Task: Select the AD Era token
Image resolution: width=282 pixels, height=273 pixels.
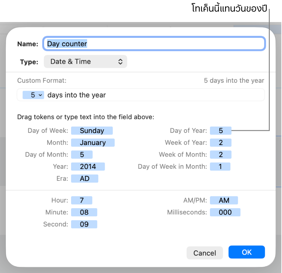Action: [85, 179]
